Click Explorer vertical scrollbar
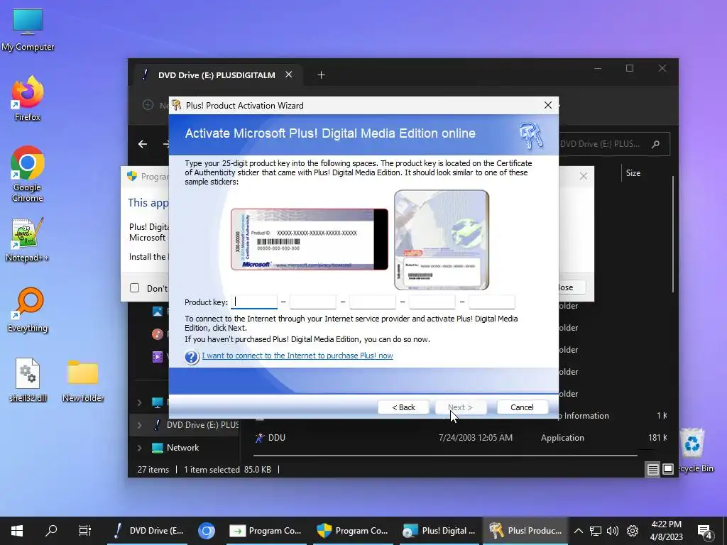This screenshot has height=545, width=727. coord(673,234)
